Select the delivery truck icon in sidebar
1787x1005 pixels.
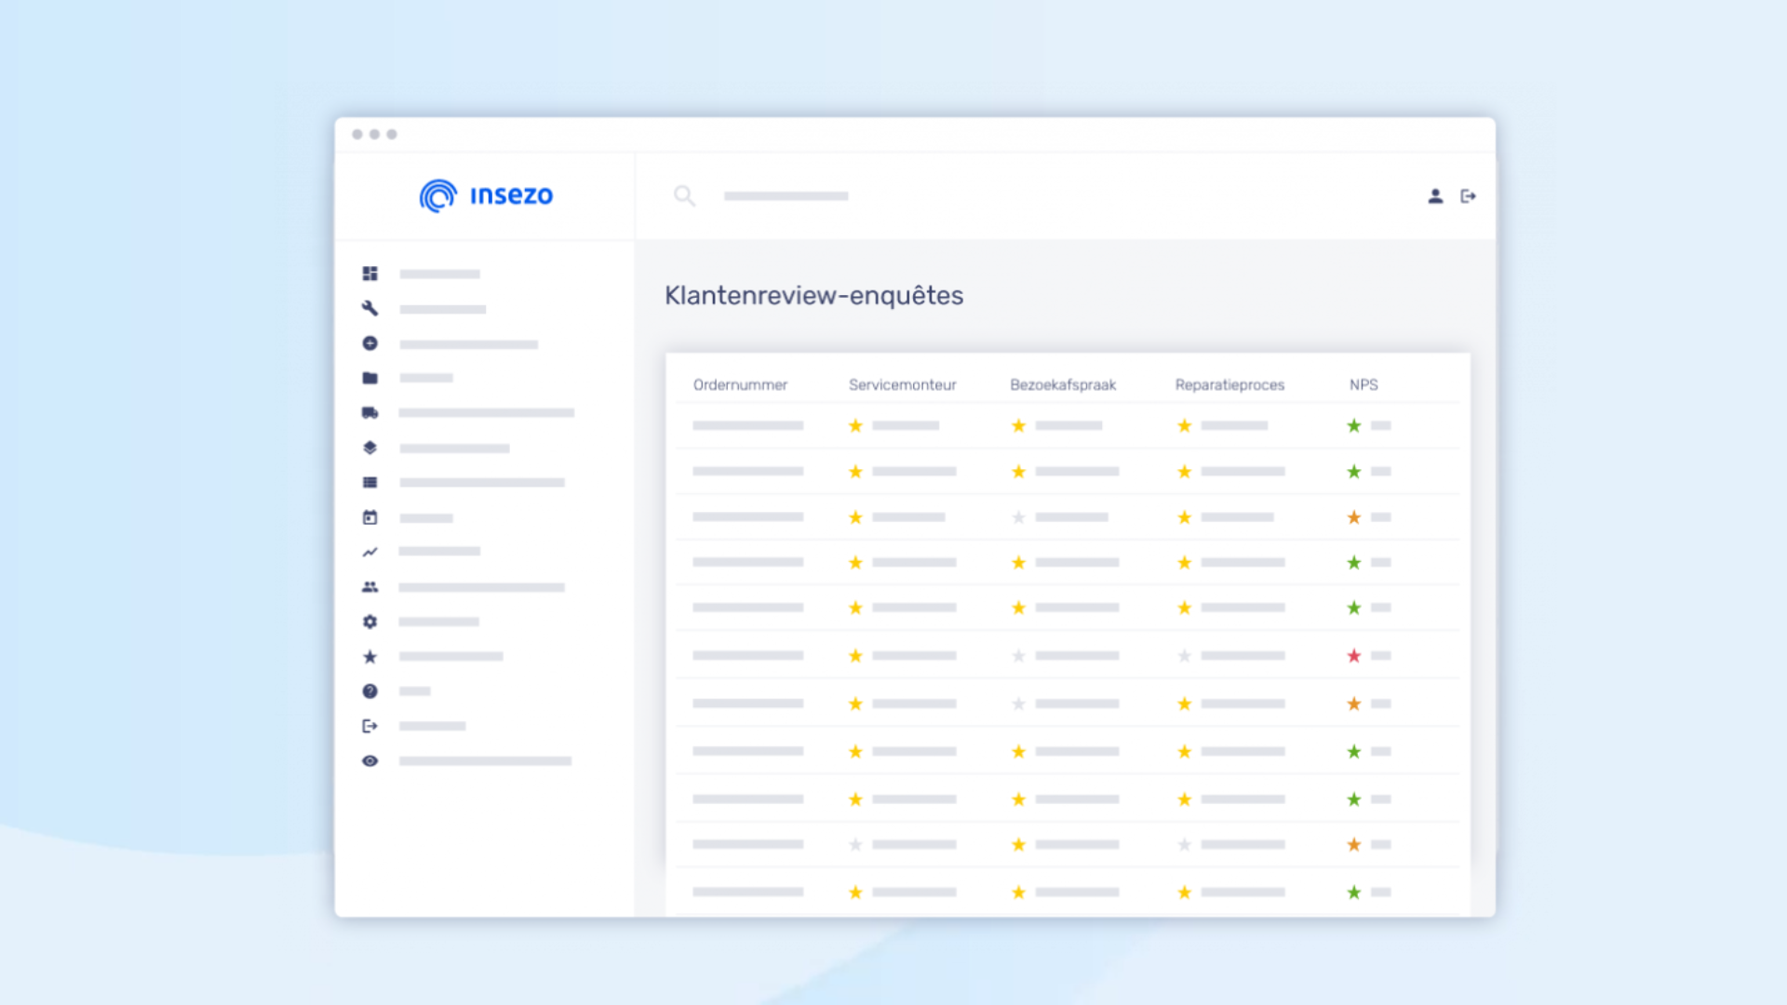(369, 412)
